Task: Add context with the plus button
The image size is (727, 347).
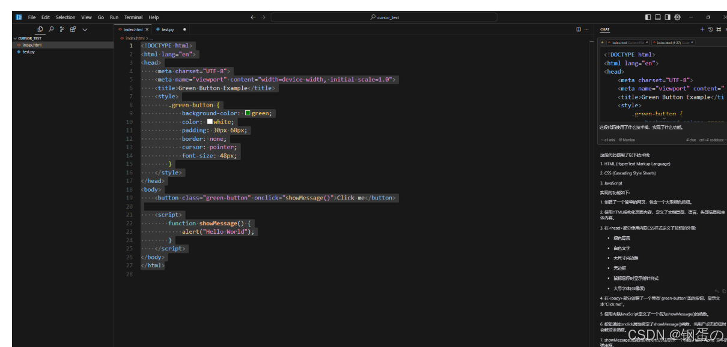Action: click(602, 43)
